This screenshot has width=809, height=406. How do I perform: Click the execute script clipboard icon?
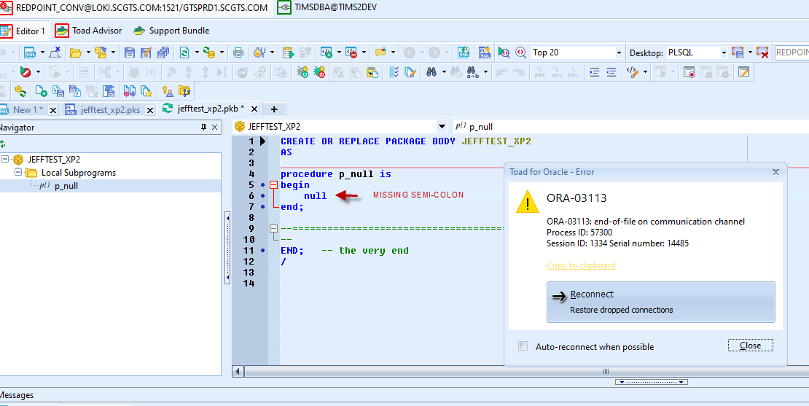tap(288, 52)
